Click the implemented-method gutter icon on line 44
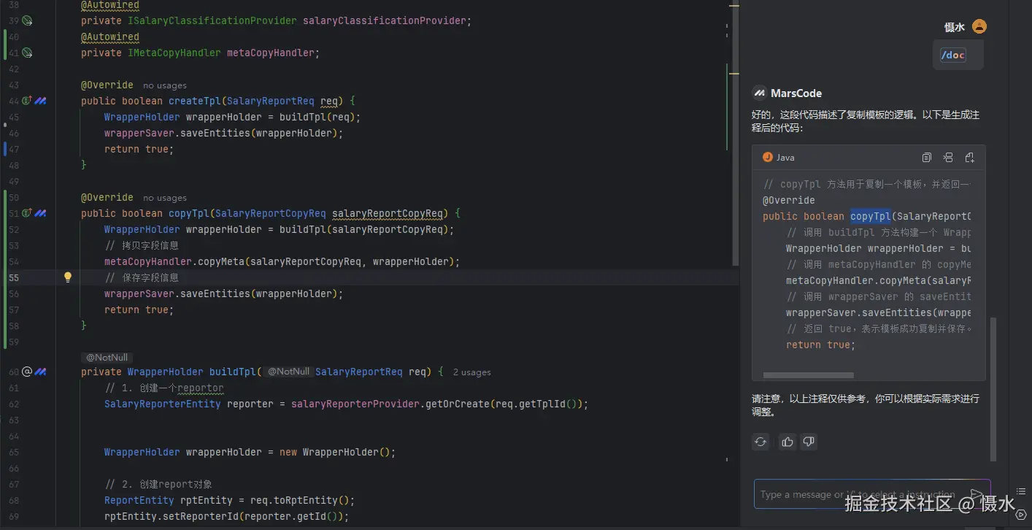The width and height of the screenshot is (1032, 530). coord(27,101)
